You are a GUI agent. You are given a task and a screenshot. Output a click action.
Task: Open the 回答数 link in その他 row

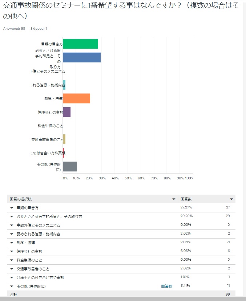166,286
